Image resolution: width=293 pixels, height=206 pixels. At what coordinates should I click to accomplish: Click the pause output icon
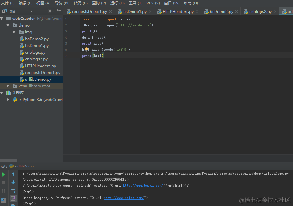(x=4, y=191)
